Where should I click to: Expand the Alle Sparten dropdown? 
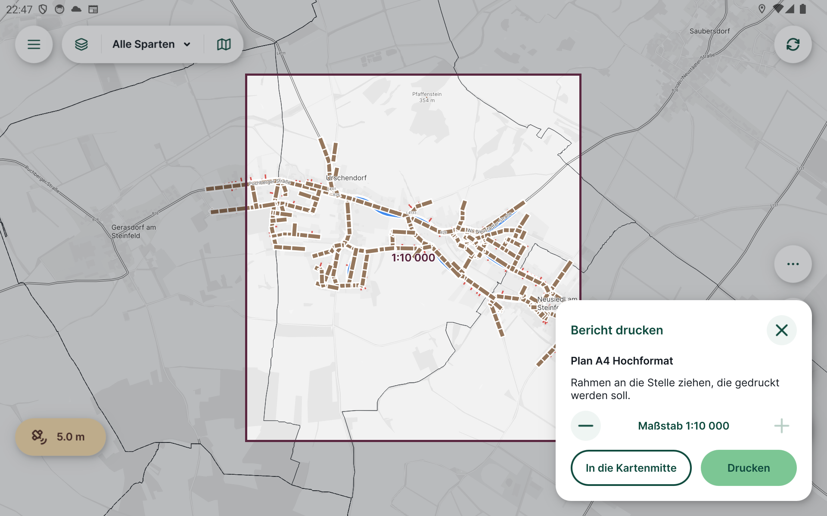tap(151, 44)
